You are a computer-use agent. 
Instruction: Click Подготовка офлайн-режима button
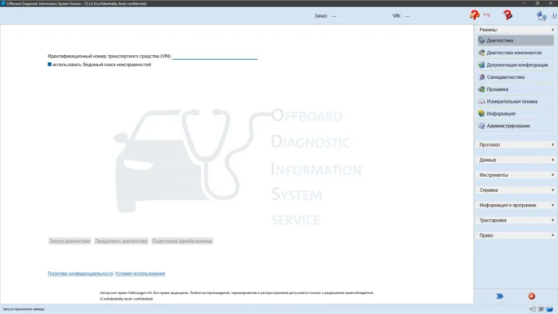(x=183, y=241)
